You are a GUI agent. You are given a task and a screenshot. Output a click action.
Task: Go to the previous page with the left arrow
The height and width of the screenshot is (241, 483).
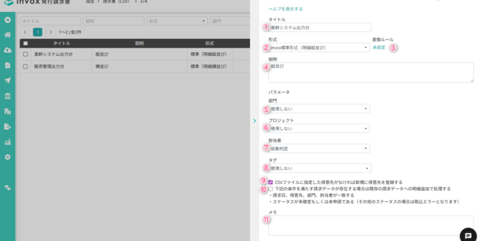(x=25, y=32)
